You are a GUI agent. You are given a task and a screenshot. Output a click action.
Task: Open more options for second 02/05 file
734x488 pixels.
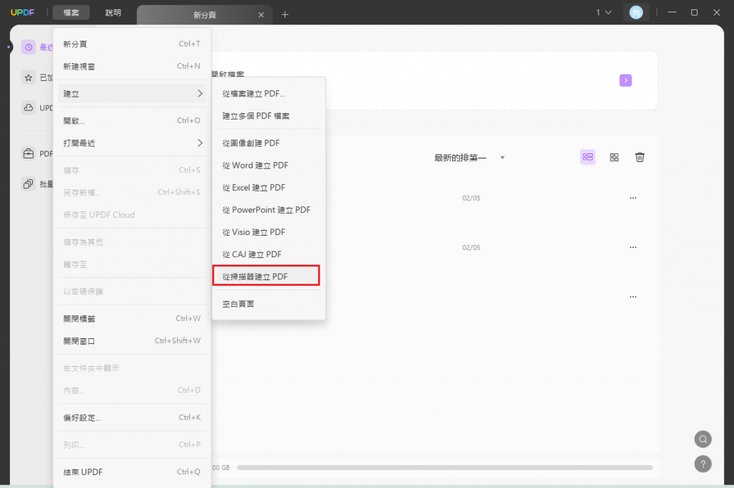coord(633,247)
